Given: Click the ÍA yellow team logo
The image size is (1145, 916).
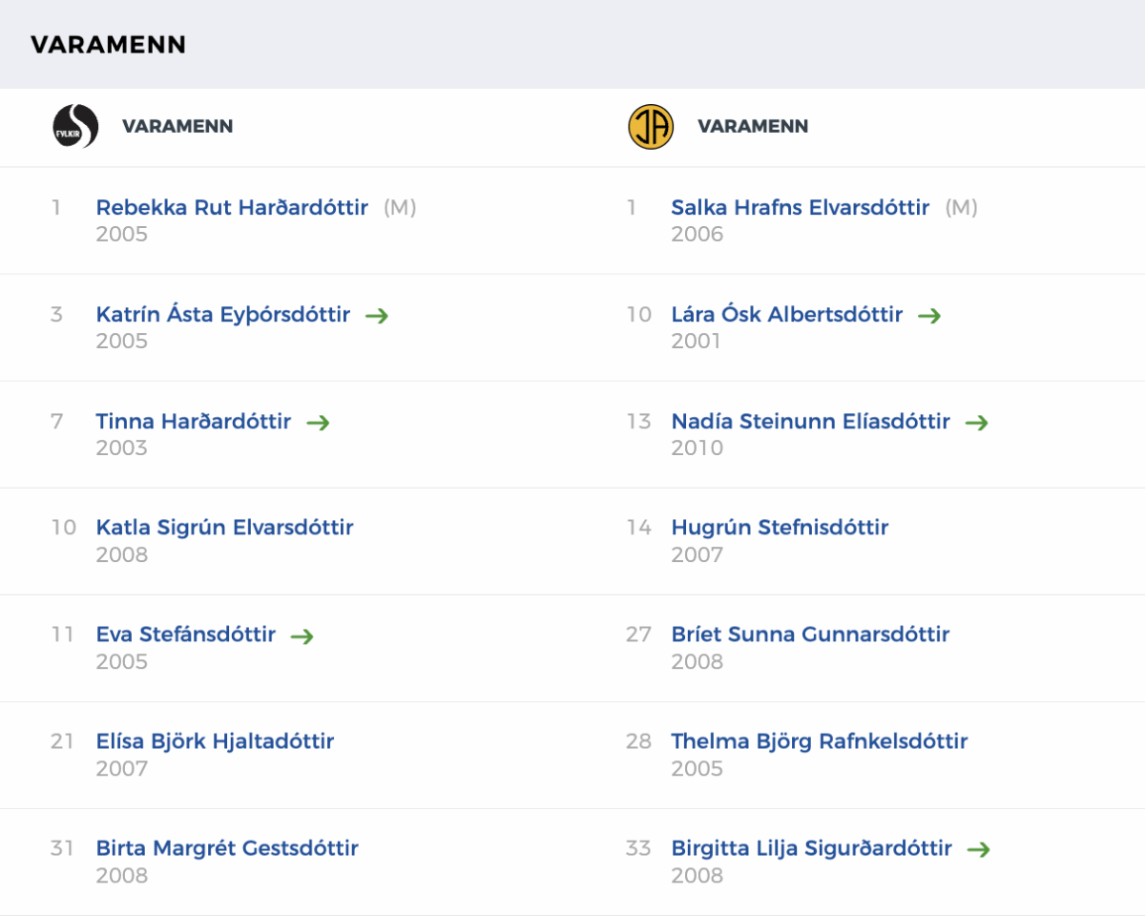Looking at the screenshot, I should click(651, 126).
